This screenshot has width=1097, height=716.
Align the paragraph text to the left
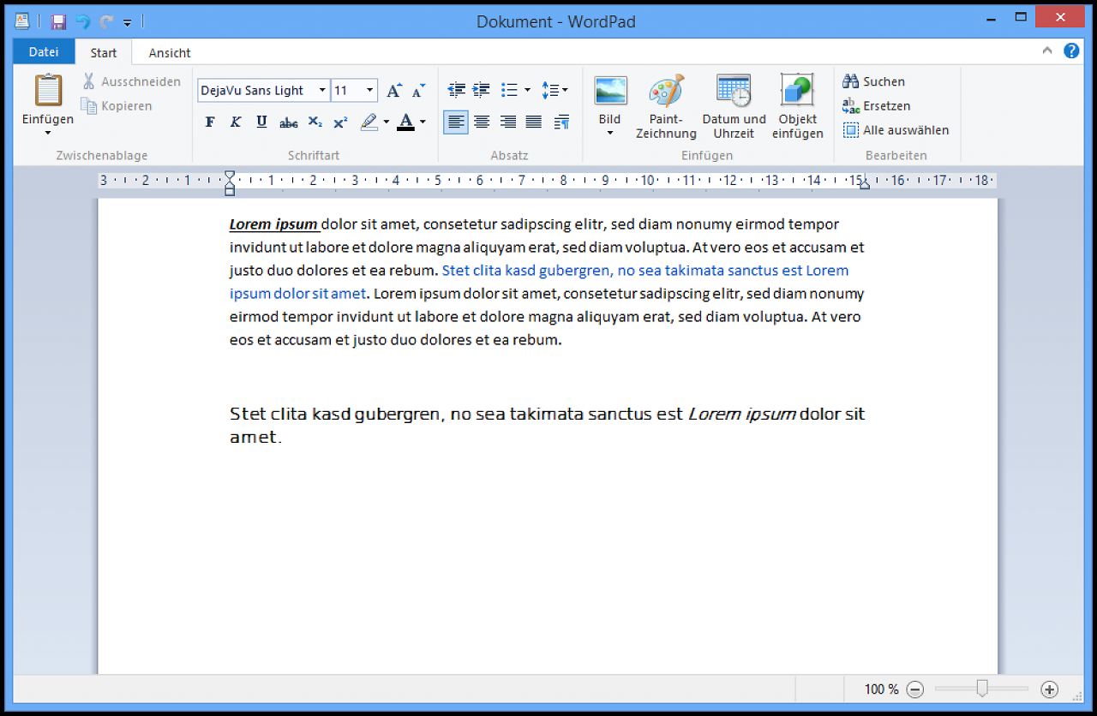[456, 122]
